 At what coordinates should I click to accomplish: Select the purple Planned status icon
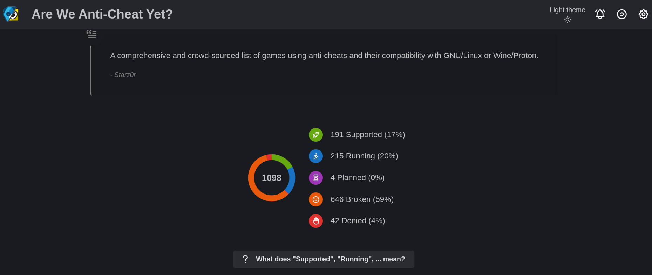pyautogui.click(x=315, y=178)
